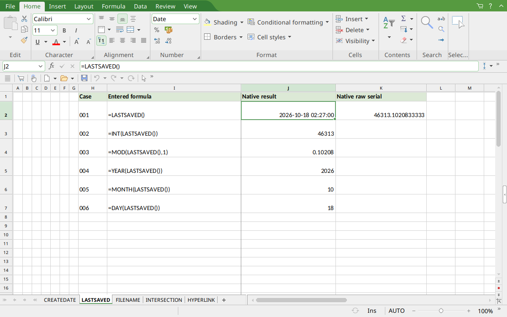The width and height of the screenshot is (507, 317).
Task: Open the font size dropdown
Action: (x=53, y=30)
